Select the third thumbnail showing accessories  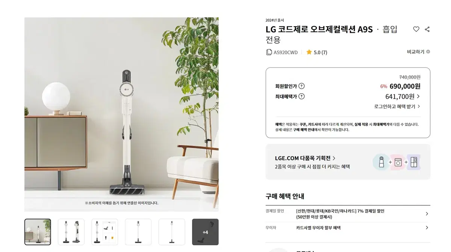pyautogui.click(x=104, y=232)
